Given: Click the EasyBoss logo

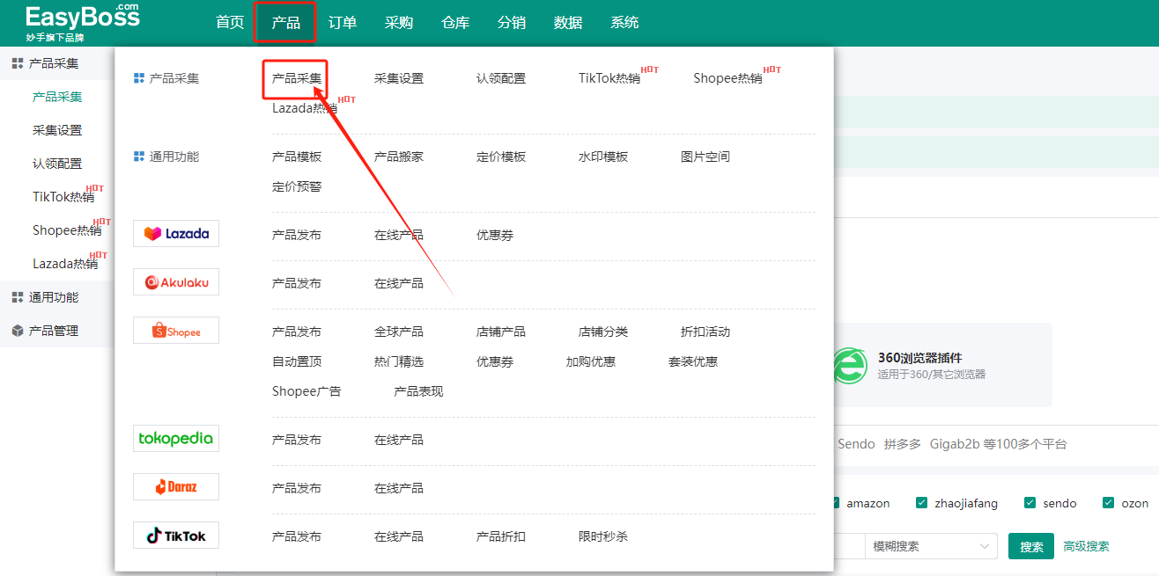Looking at the screenshot, I should (x=82, y=23).
